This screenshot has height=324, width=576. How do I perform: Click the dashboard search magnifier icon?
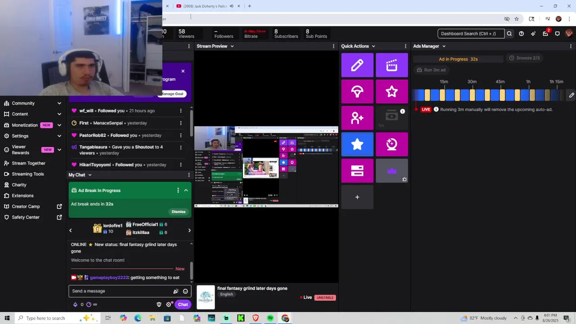click(509, 33)
